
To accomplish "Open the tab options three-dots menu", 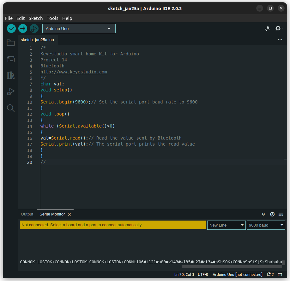I will coord(280,40).
